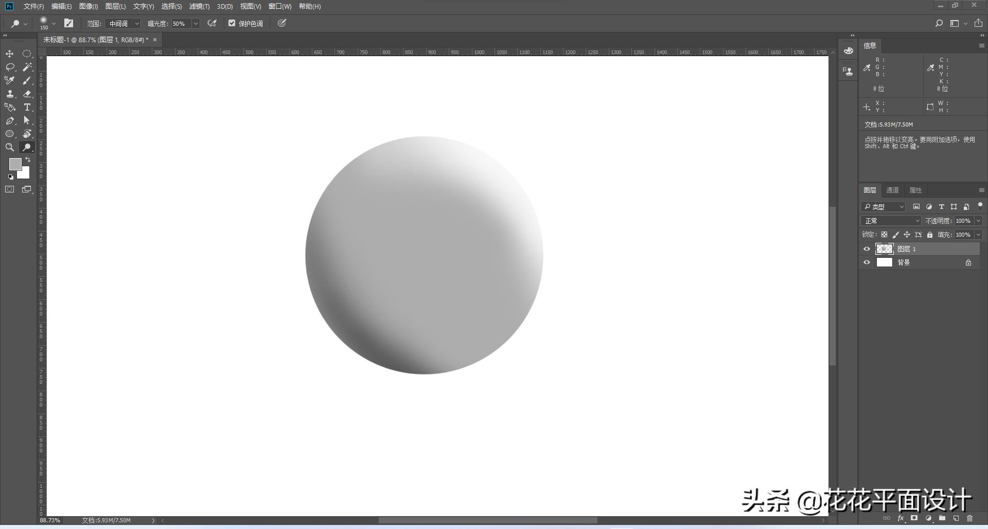This screenshot has height=529, width=988.
Task: Select the Lasso tool
Action: (x=10, y=67)
